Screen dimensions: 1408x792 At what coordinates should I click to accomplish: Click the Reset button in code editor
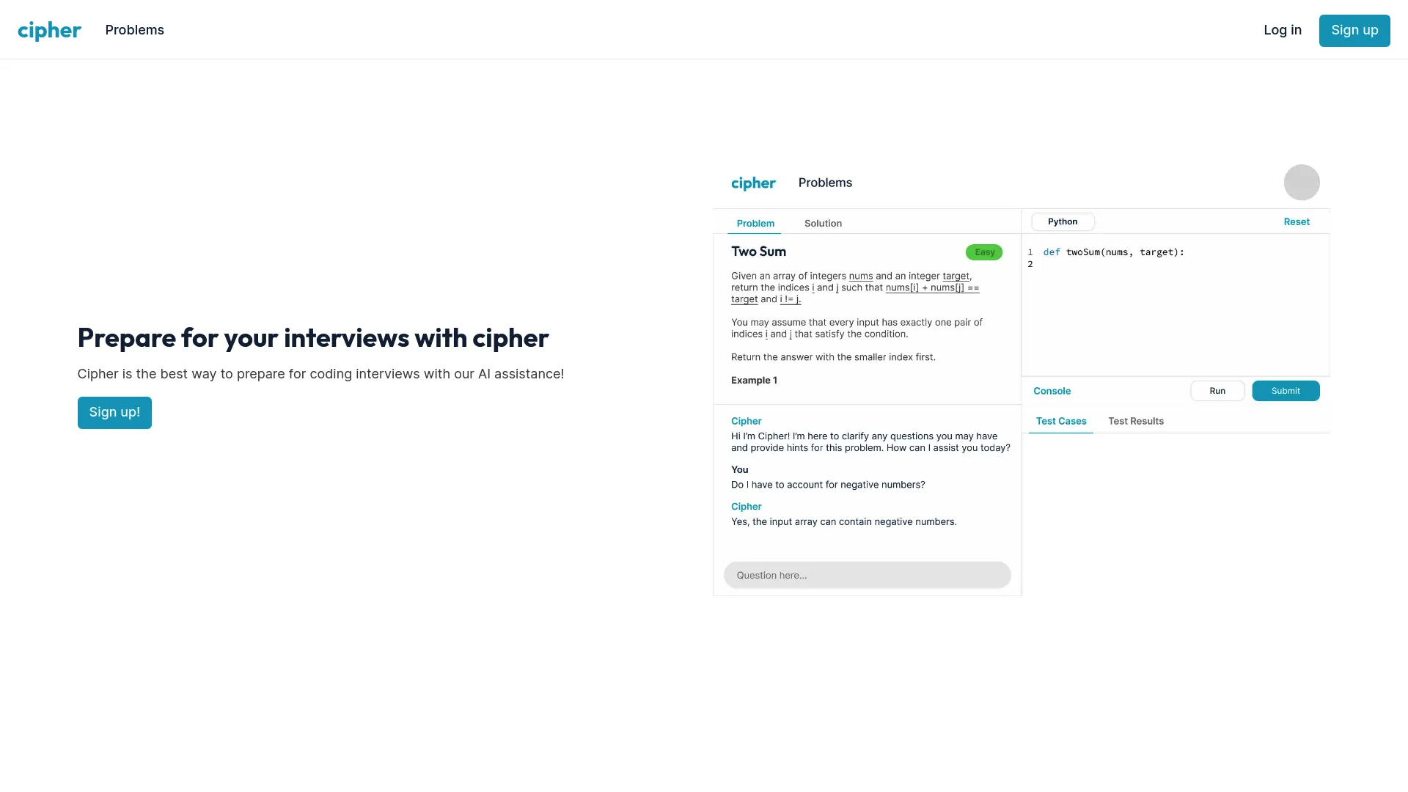(x=1296, y=221)
